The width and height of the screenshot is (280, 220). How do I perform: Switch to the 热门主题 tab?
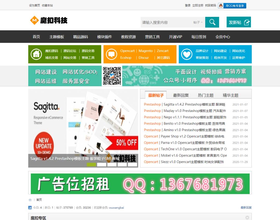point(206,95)
